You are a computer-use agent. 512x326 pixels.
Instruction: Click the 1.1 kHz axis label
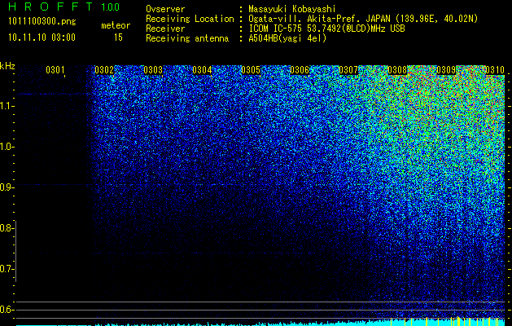coord(7,106)
